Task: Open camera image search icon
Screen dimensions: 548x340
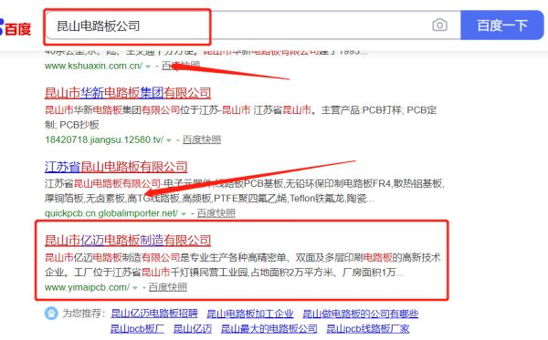Action: click(439, 26)
